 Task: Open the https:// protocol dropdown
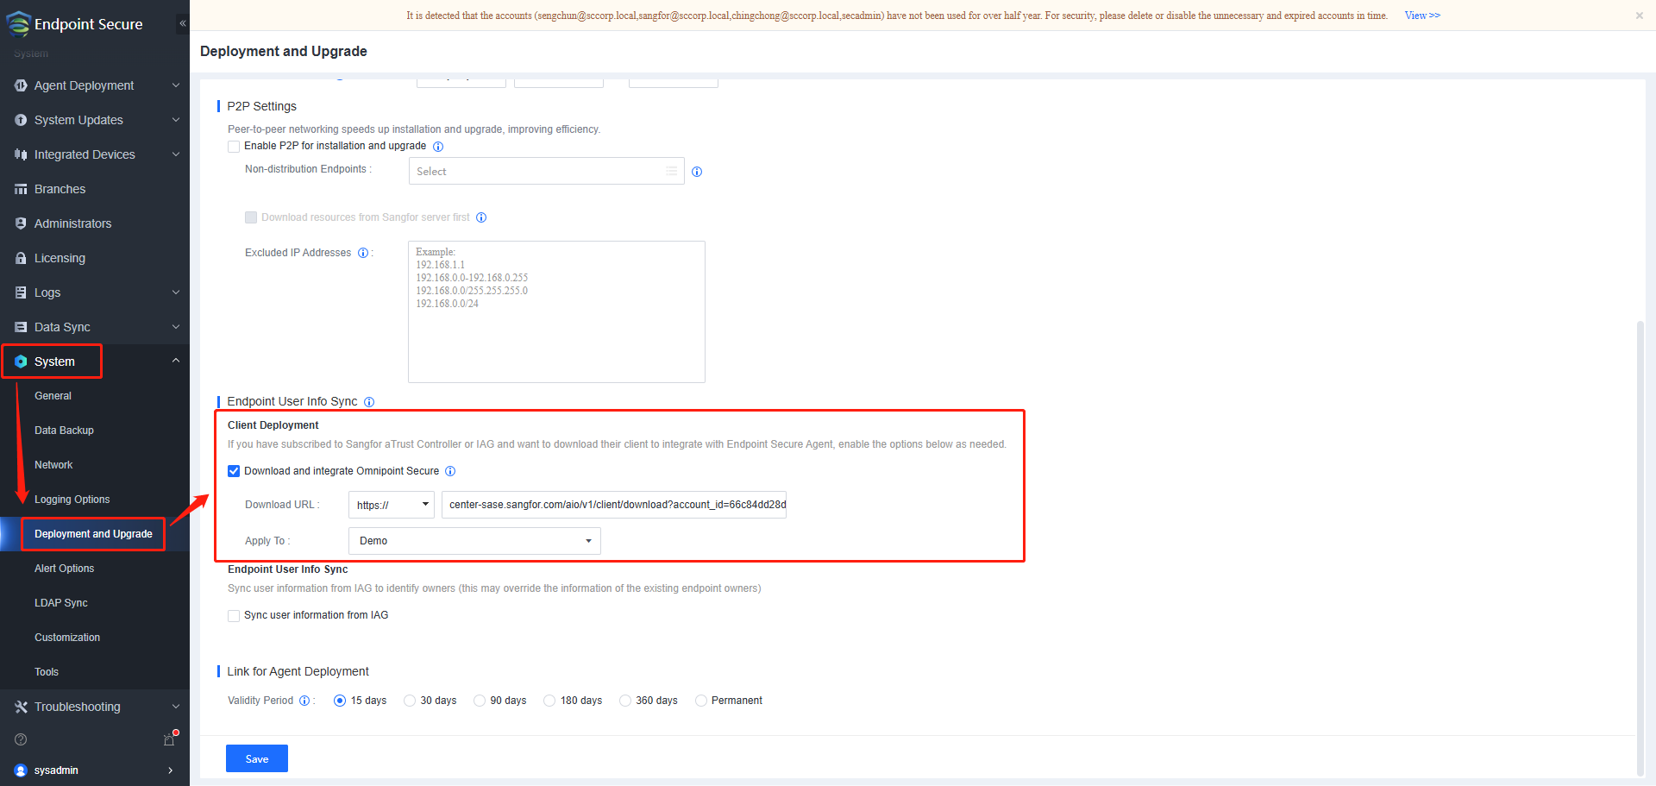click(392, 505)
